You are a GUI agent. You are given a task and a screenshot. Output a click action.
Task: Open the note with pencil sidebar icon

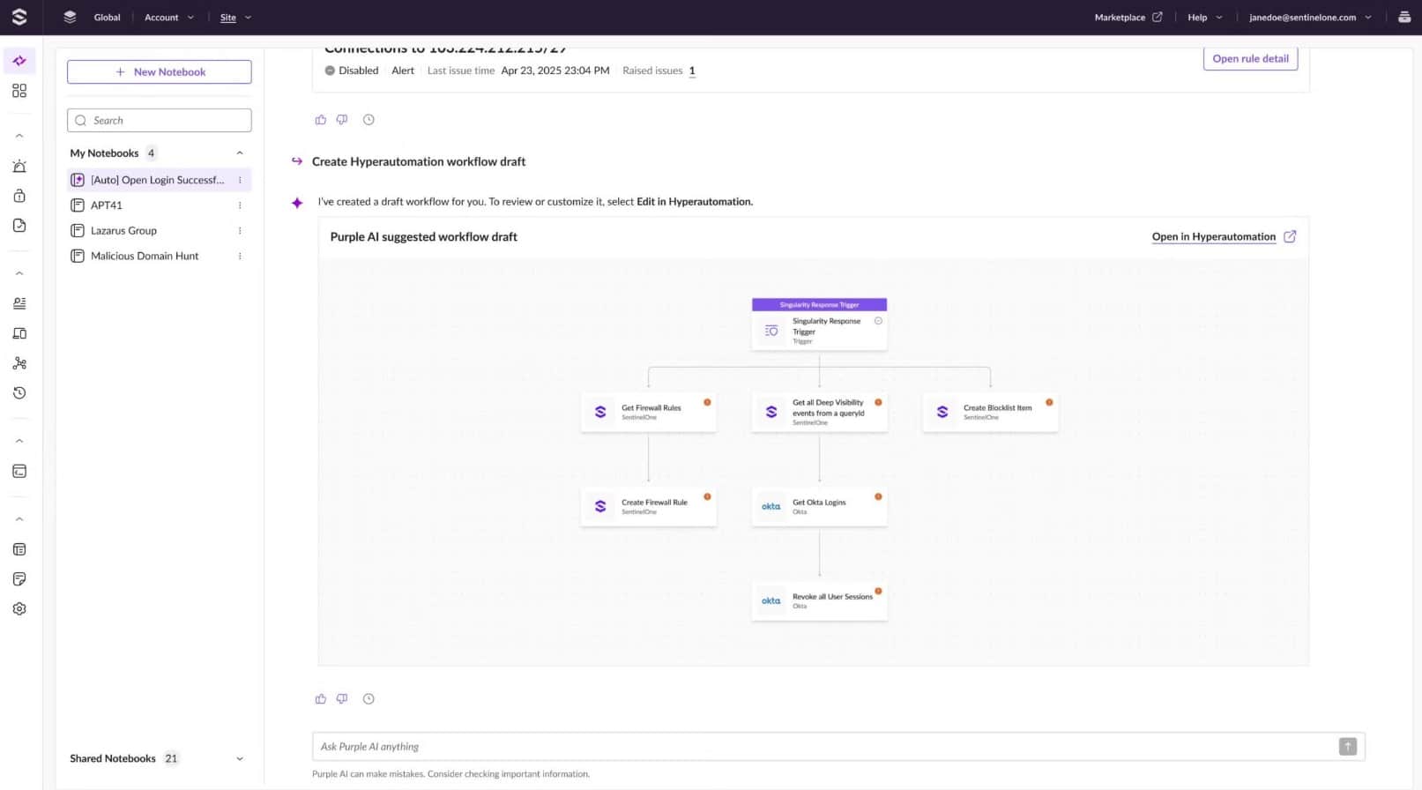tap(19, 579)
